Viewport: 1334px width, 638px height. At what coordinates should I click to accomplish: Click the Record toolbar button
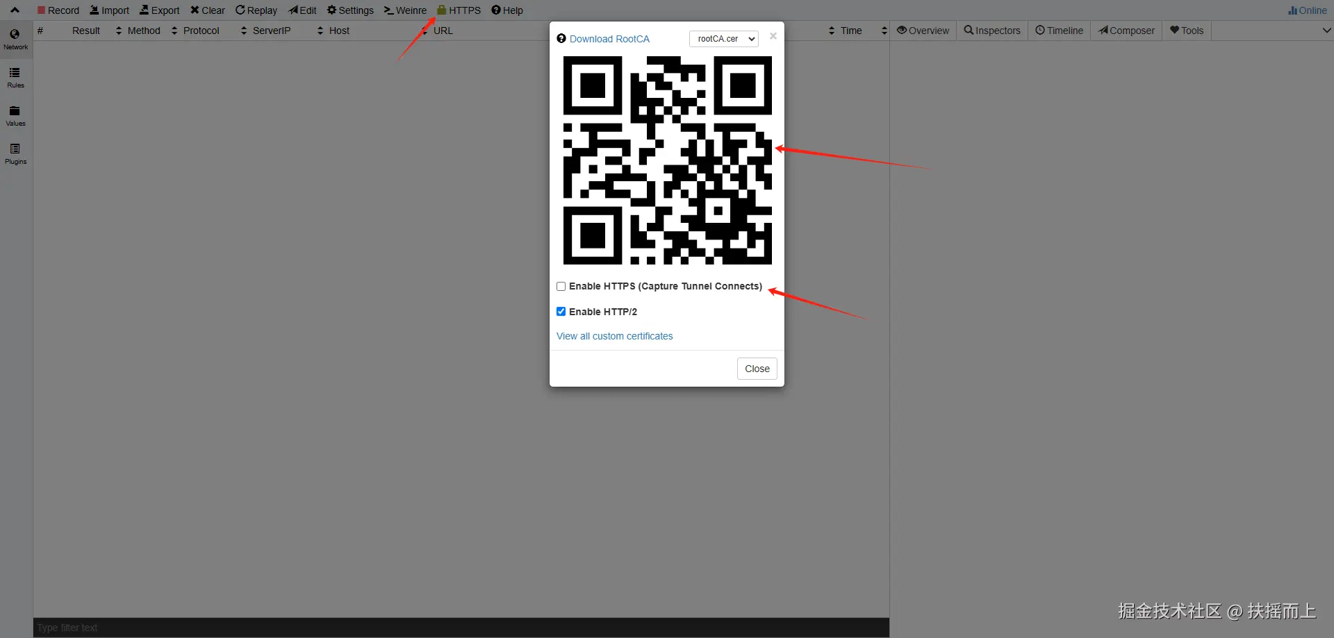point(58,10)
